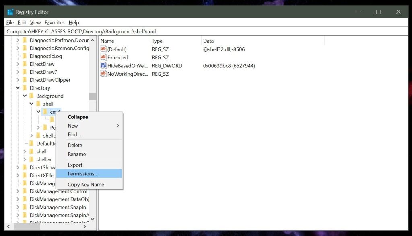Viewport: 412px width, 236px height.
Task: Click the tree horizontal scroll right arrow
Action: coord(84,226)
